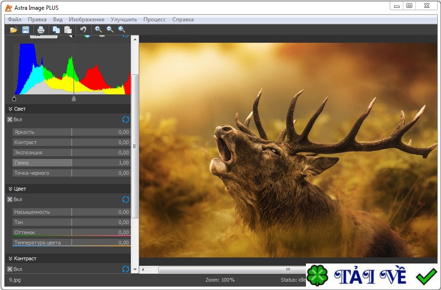Click the panel's scroll down arrow
The width and height of the screenshot is (441, 290).
click(135, 269)
